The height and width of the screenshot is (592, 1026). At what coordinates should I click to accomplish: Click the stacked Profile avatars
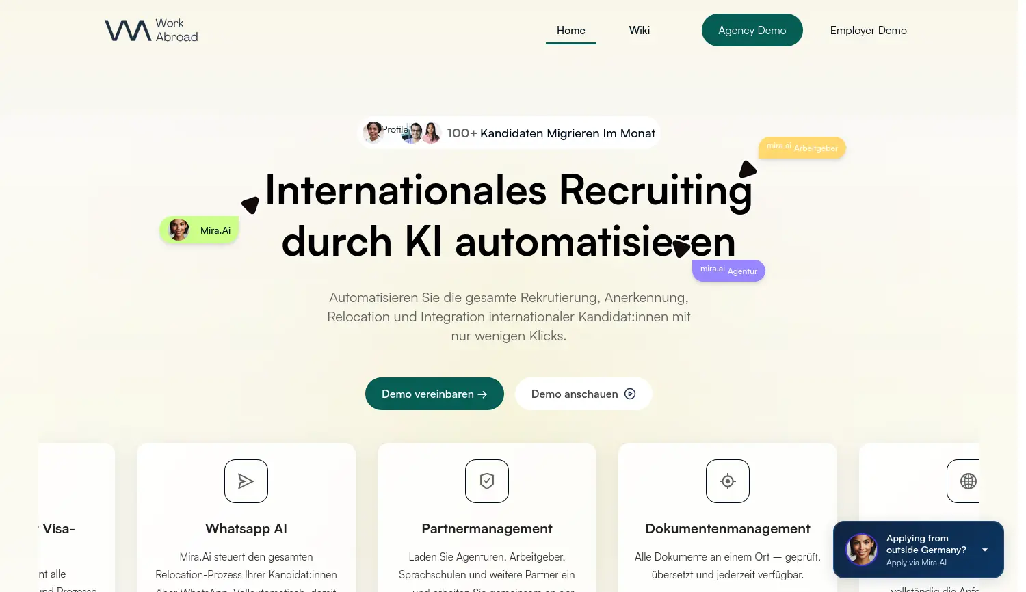point(402,132)
